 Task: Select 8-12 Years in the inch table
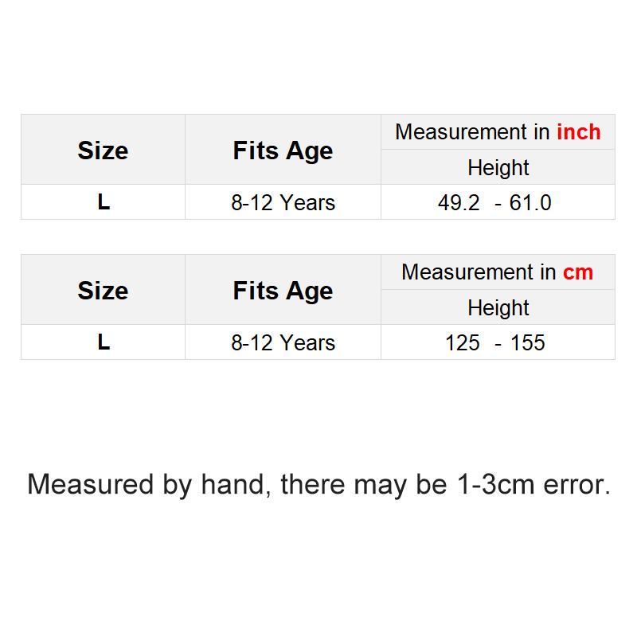point(283,203)
